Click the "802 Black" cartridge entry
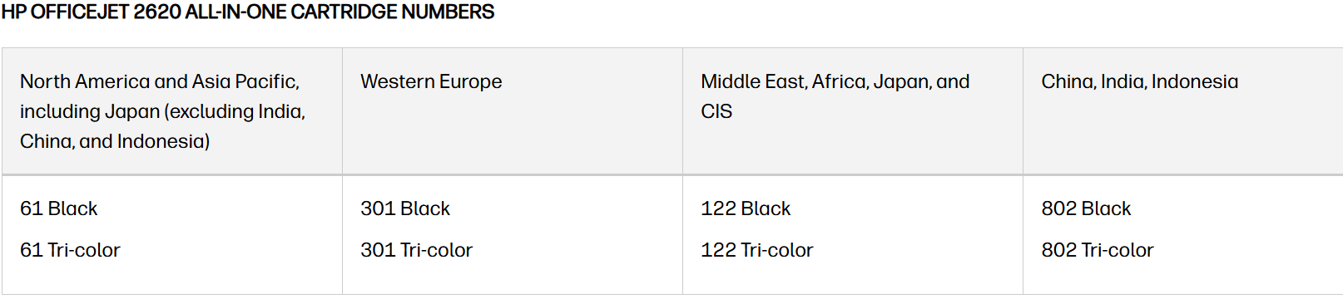This screenshot has width=1343, height=299. [x=1086, y=208]
